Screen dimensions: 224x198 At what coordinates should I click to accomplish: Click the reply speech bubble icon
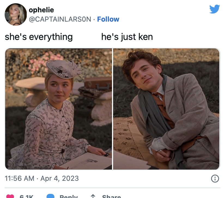click(51, 196)
